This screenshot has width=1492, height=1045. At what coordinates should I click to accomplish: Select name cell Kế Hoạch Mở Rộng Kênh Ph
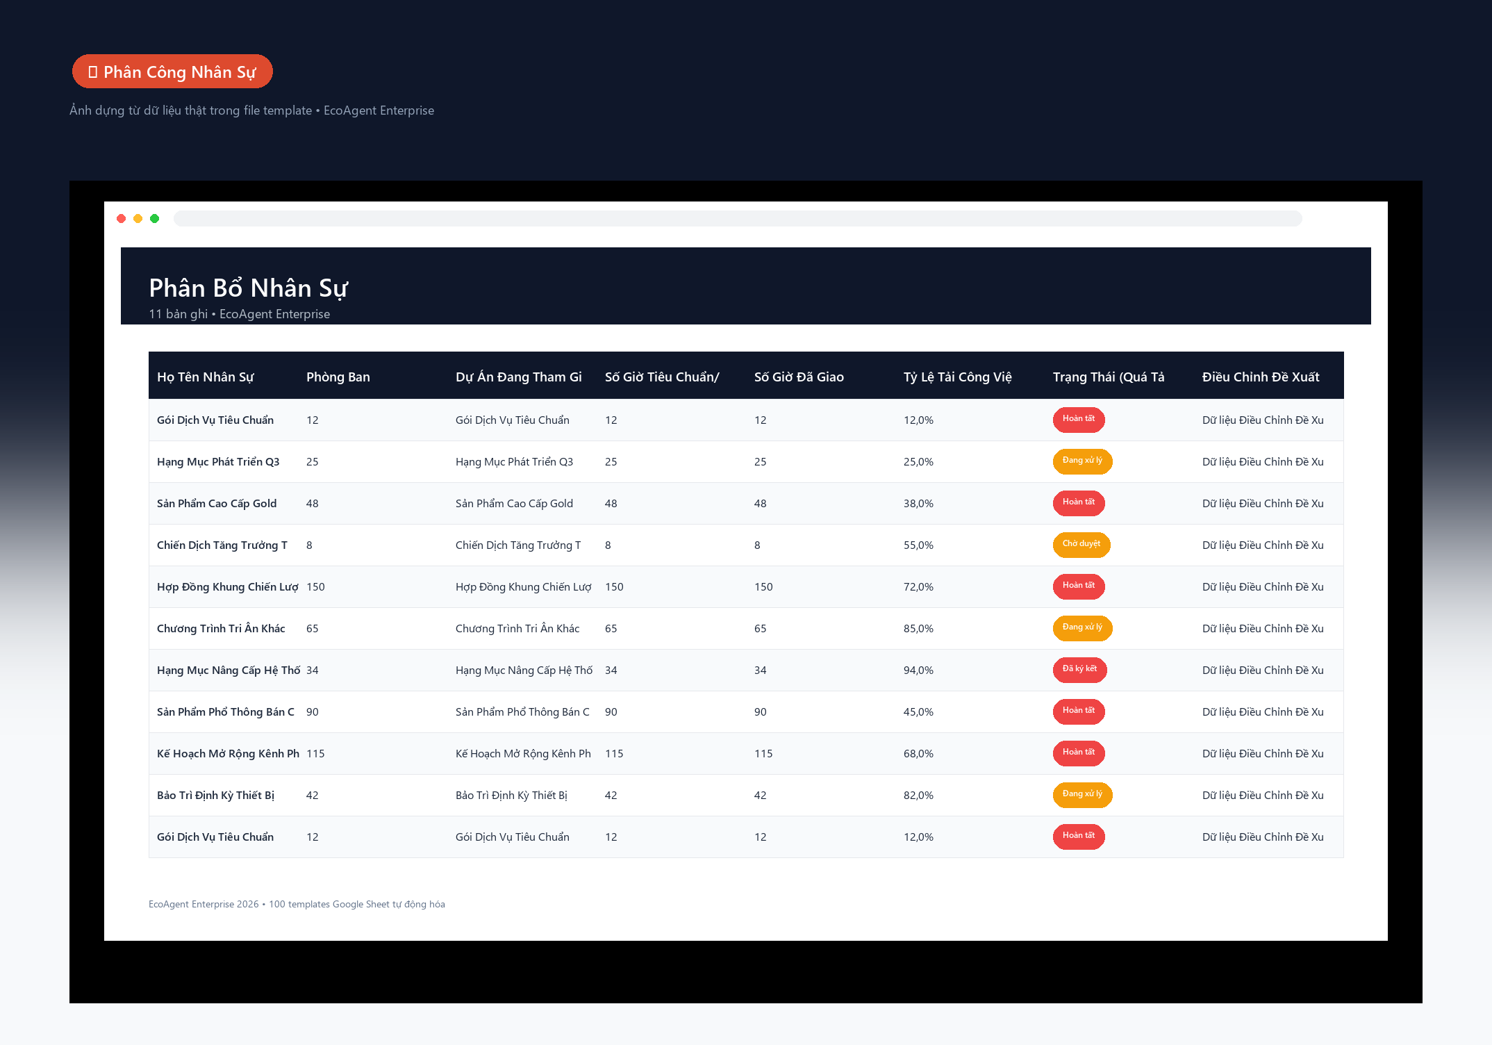228,754
